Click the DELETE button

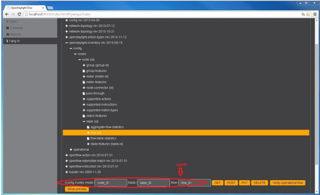coord(259,183)
